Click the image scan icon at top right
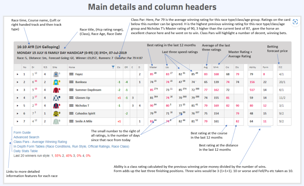Image resolution: width=304 pixels, height=186 pixels. pos(295,22)
